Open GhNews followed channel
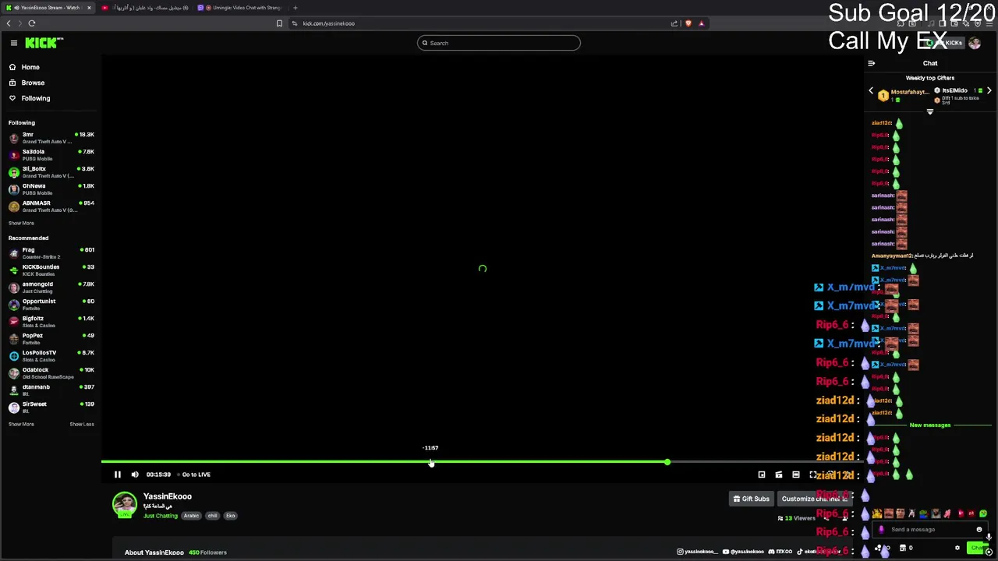Screen dimensions: 998x561 [51, 189]
